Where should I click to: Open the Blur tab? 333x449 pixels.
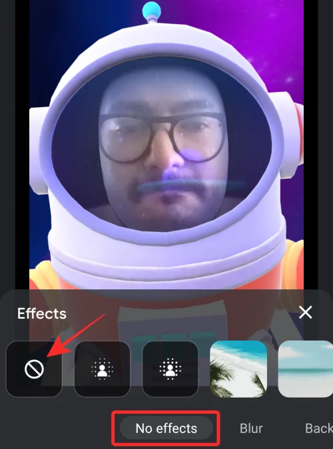point(251,428)
